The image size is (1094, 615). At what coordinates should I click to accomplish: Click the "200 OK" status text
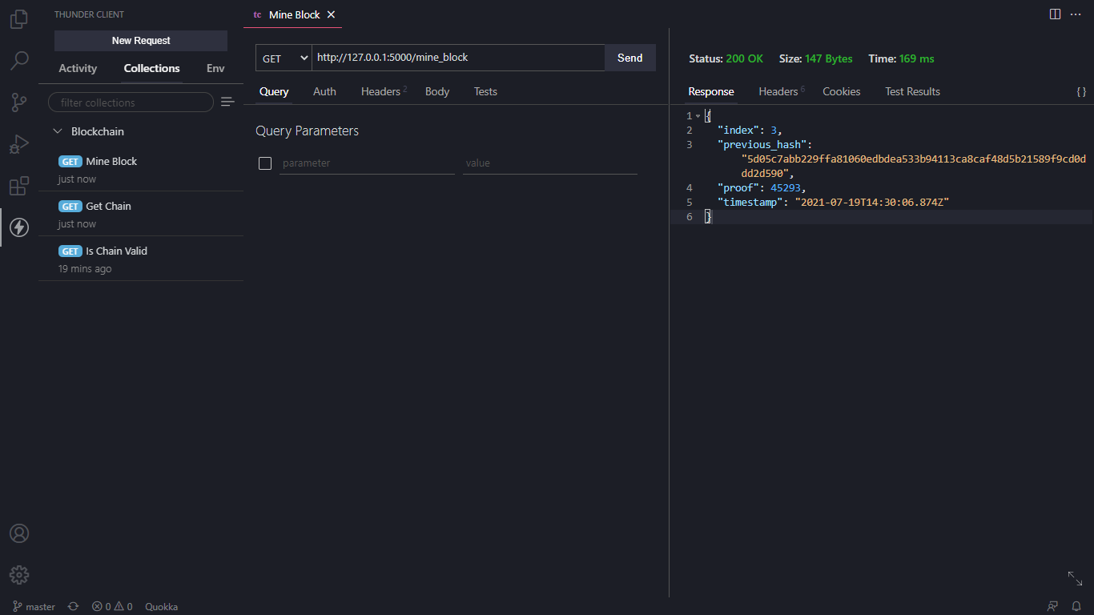click(x=745, y=58)
